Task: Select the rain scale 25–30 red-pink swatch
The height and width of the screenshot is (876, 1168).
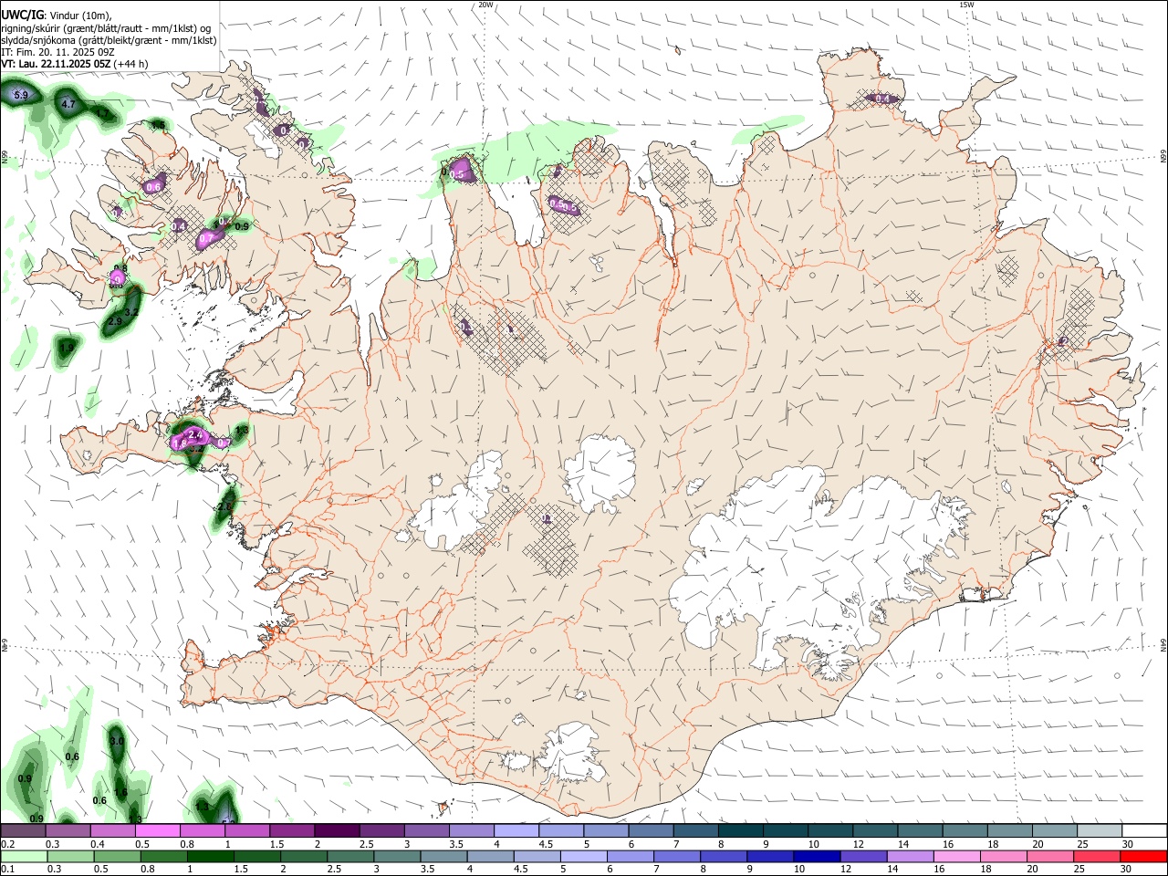Action: (x=1097, y=857)
